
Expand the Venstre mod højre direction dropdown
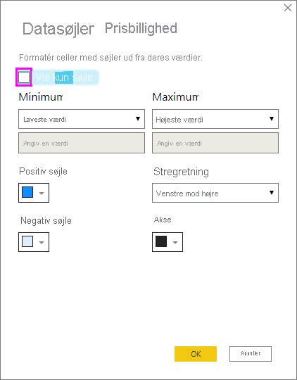[x=215, y=193]
